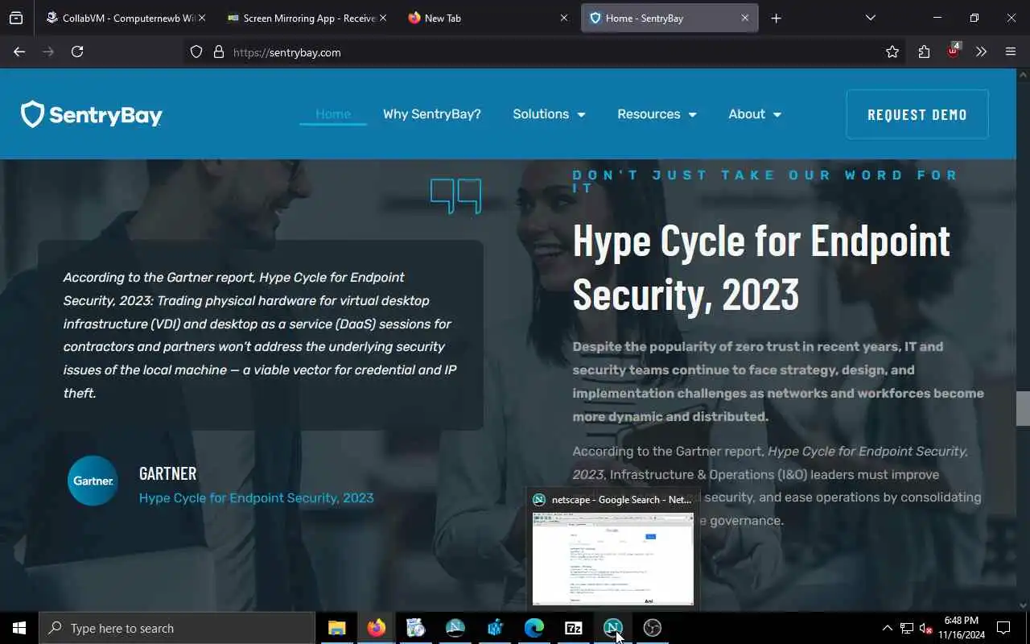The height and width of the screenshot is (644, 1030).
Task: Expand the About dropdown menu
Action: click(755, 114)
